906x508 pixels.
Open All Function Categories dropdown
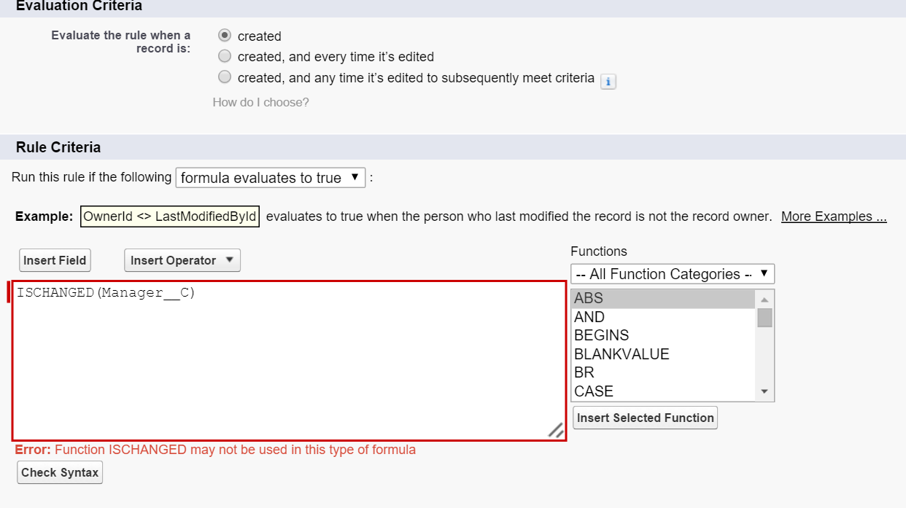pos(672,274)
